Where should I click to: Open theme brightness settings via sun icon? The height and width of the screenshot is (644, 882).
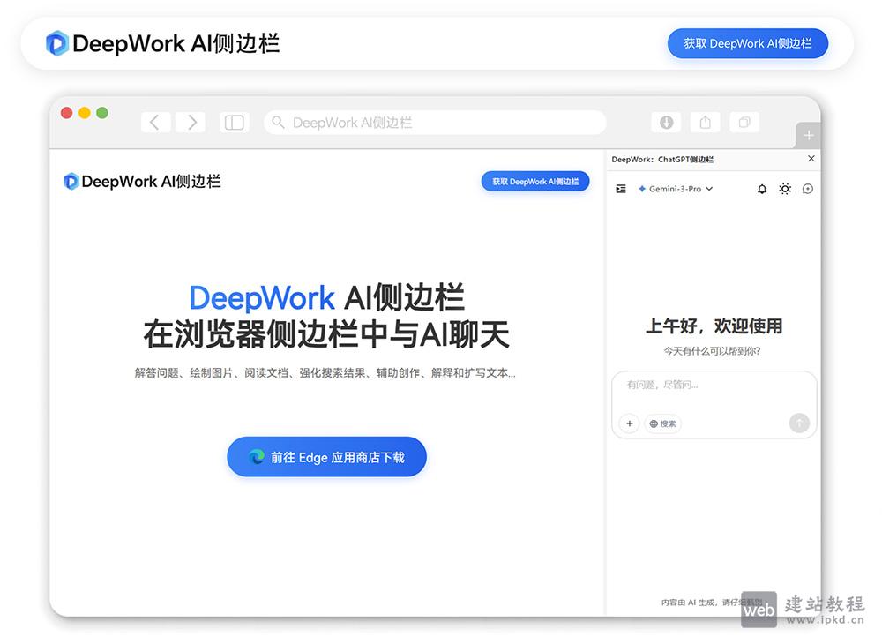[x=785, y=188]
